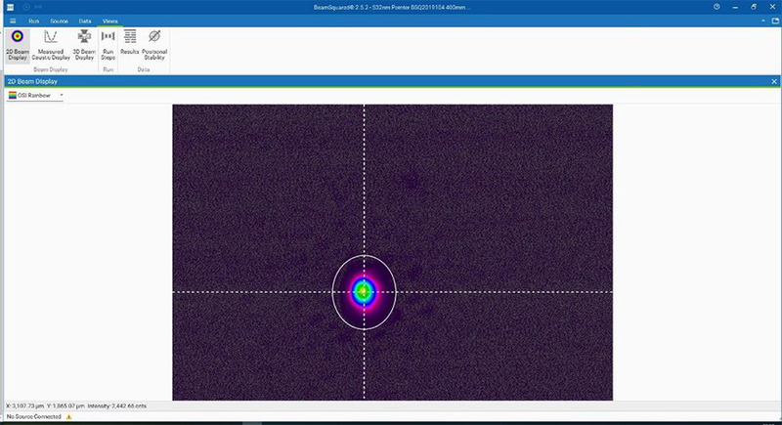Close the 2D Beam Display panel
Screen dimensions: 782x425
774,81
